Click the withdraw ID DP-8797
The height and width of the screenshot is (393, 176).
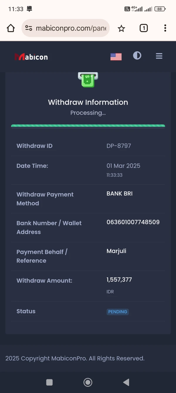pyautogui.click(x=119, y=146)
